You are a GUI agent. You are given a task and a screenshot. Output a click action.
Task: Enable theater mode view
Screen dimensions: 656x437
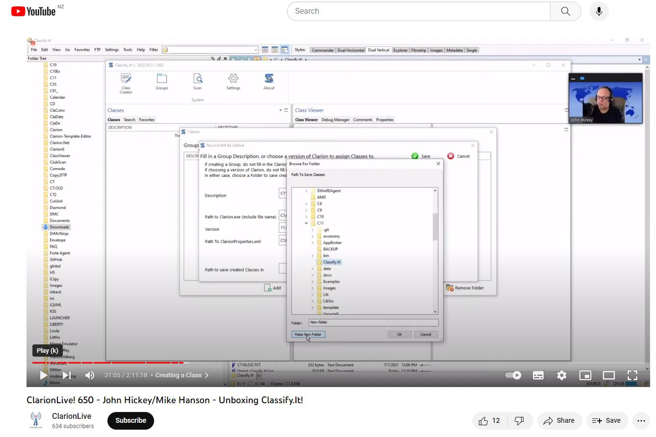609,375
